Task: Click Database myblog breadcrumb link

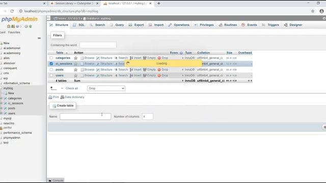Action: coord(97,18)
